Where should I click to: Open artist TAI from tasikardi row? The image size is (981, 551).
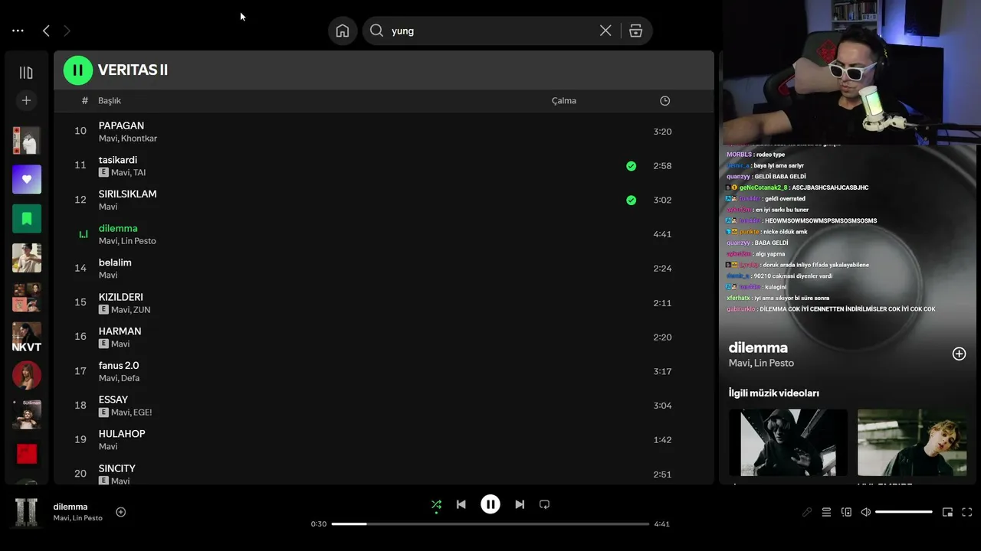(x=138, y=173)
